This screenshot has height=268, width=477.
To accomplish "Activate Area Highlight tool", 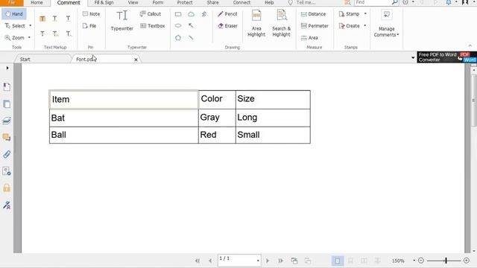I will click(256, 23).
